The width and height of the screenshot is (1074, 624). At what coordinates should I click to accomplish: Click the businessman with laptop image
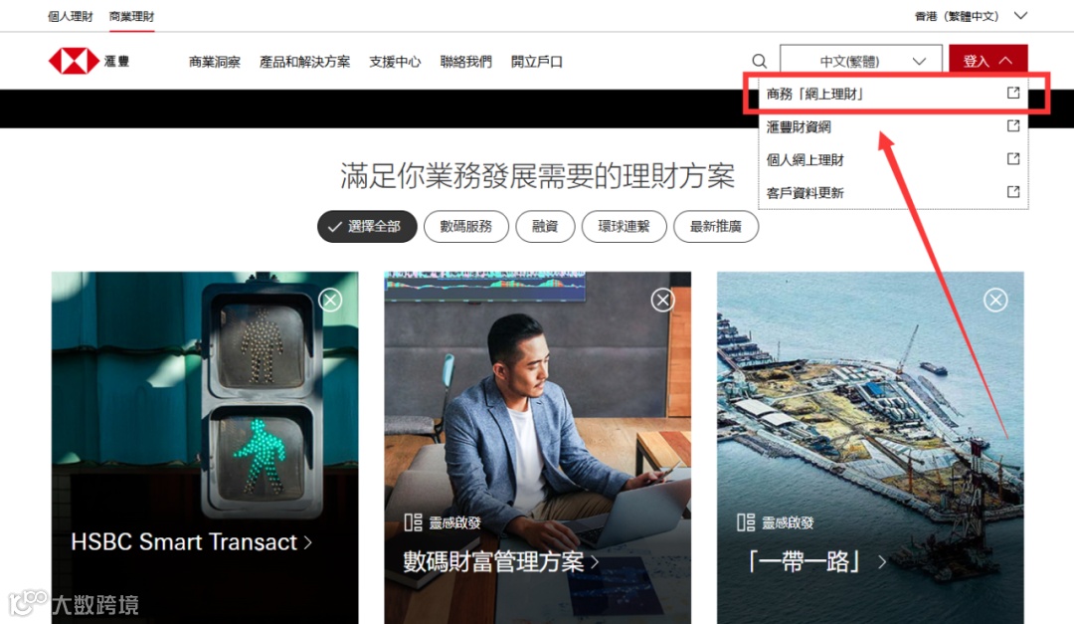538,448
